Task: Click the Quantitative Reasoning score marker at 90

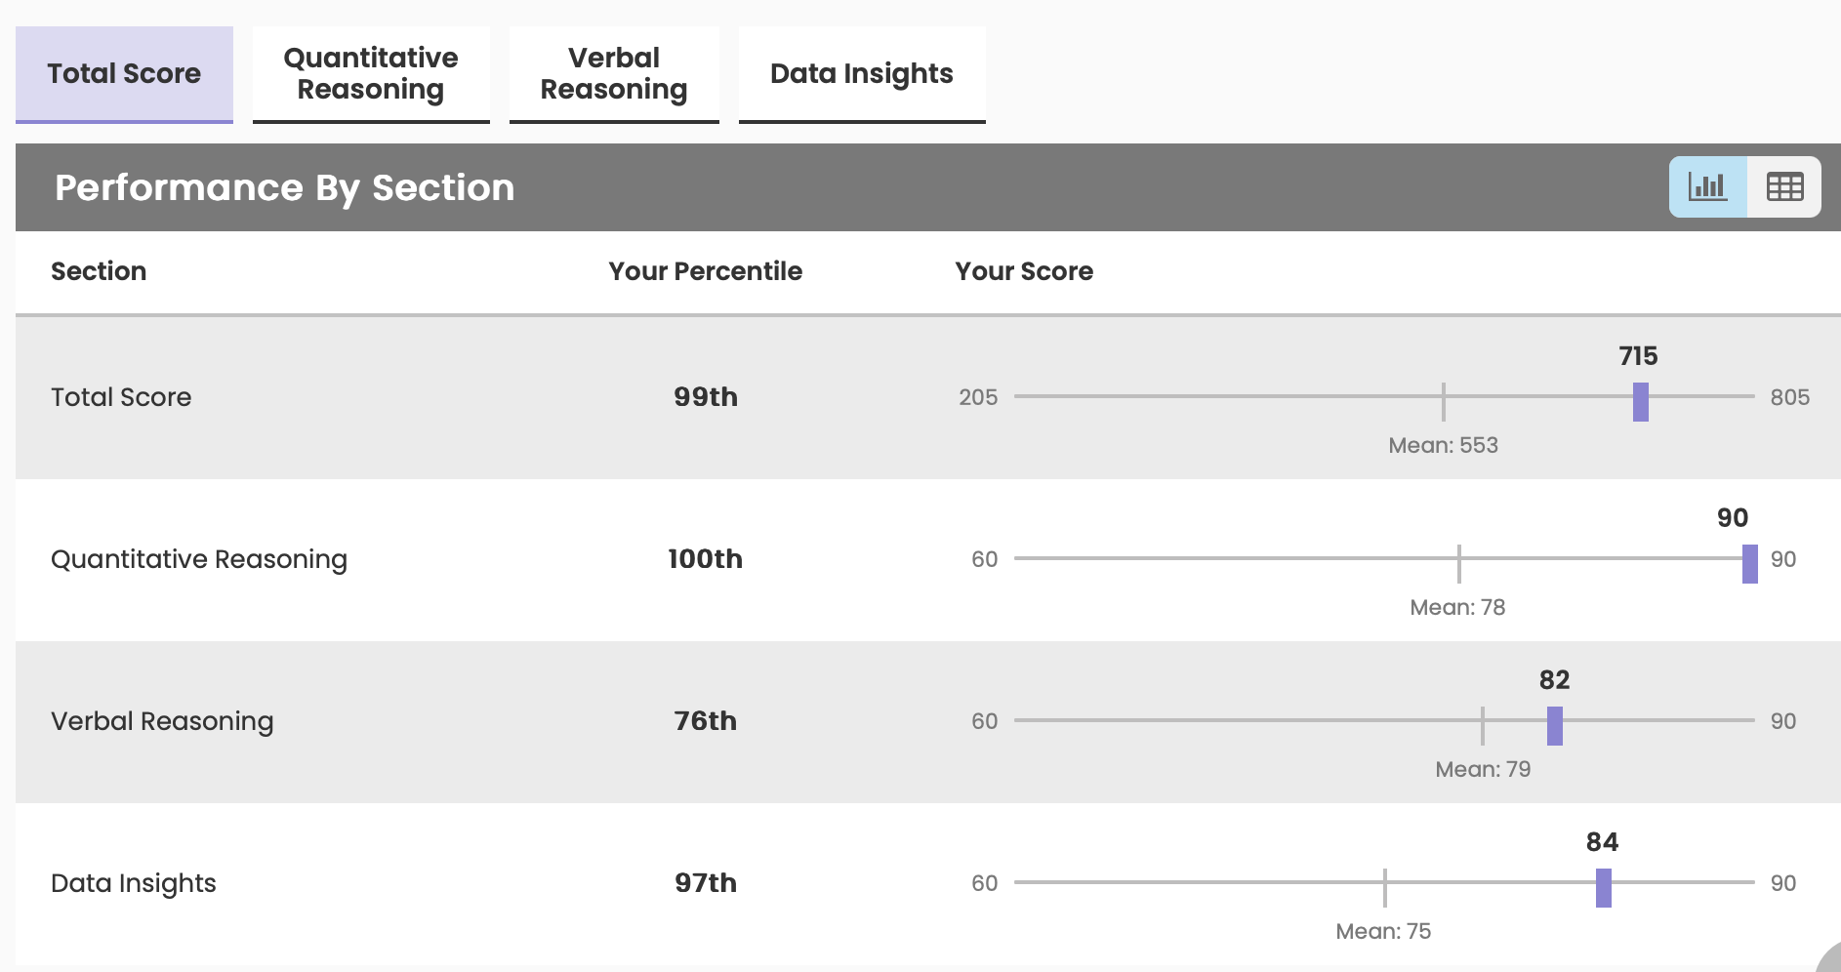Action: tap(1749, 559)
